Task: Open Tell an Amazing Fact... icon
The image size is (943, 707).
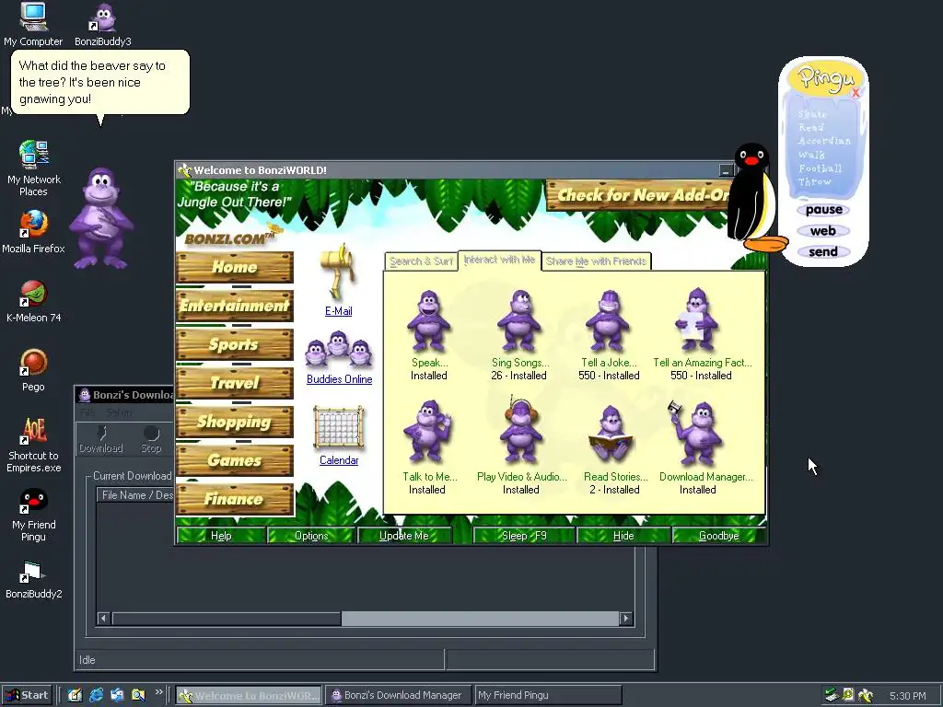Action: [x=696, y=319]
